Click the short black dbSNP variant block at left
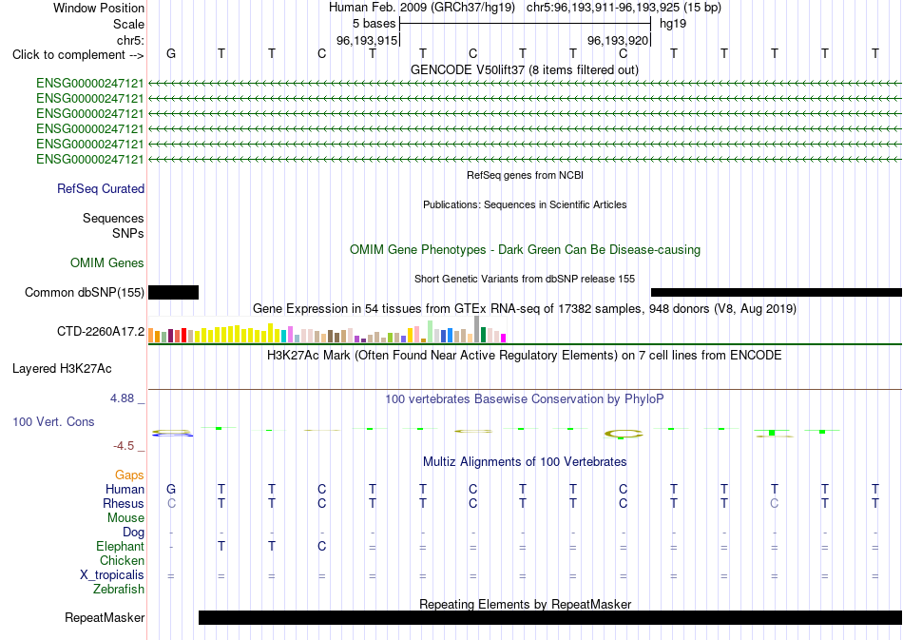This screenshot has width=903, height=640. tap(173, 292)
